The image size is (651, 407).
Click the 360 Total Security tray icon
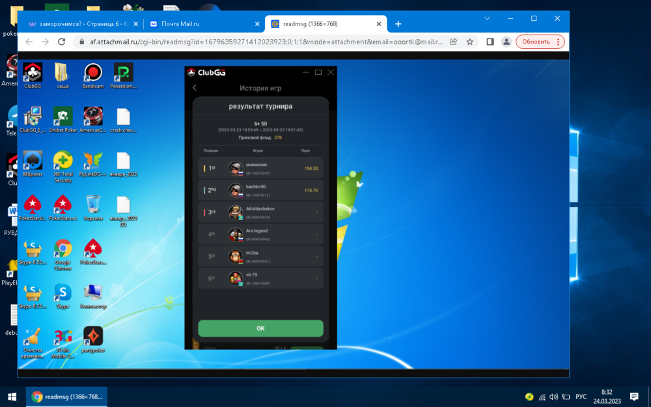529,397
